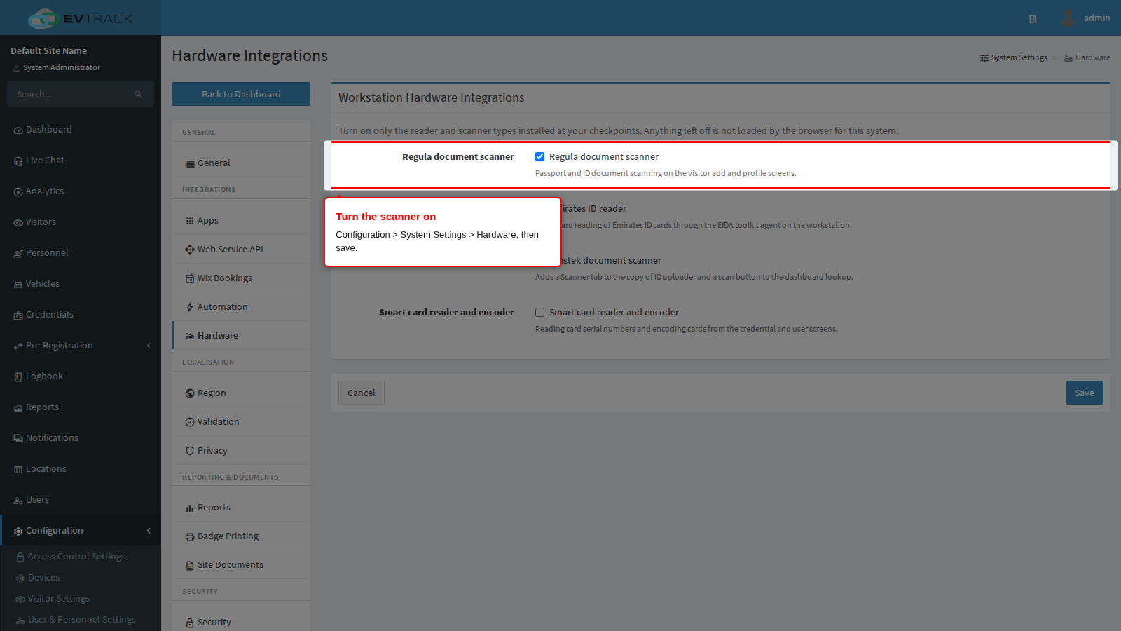Open the Vehicles sidebar icon

[x=18, y=284]
